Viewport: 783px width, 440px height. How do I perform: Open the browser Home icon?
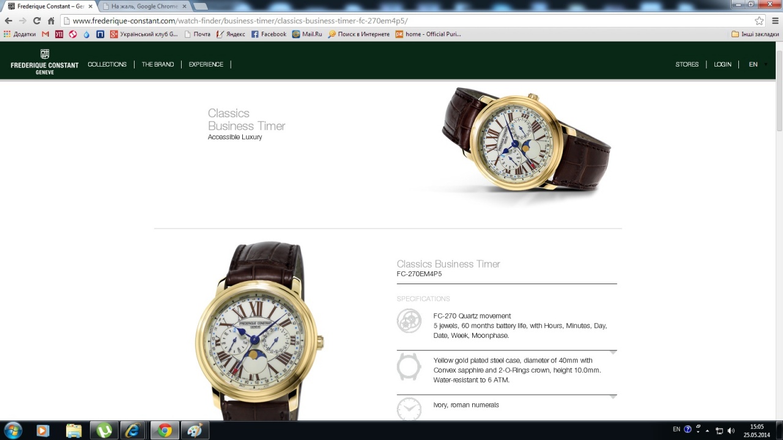pyautogui.click(x=51, y=21)
